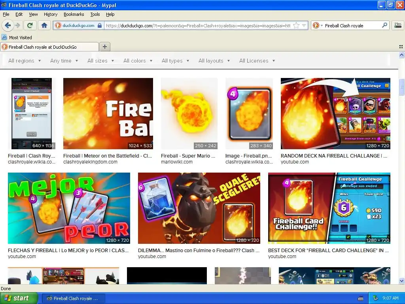Open the Fireball card 283 × 340 thumbnail
This screenshot has width=405, height=304.
coord(249,114)
